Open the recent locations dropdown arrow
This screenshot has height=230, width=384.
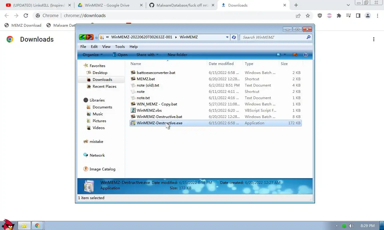96,37
